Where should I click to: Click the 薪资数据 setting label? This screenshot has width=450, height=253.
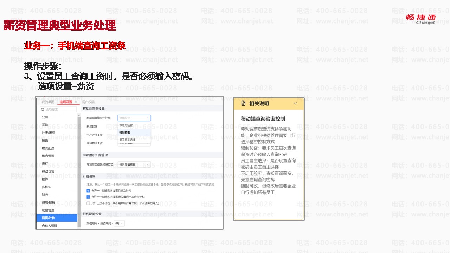click(x=92, y=126)
